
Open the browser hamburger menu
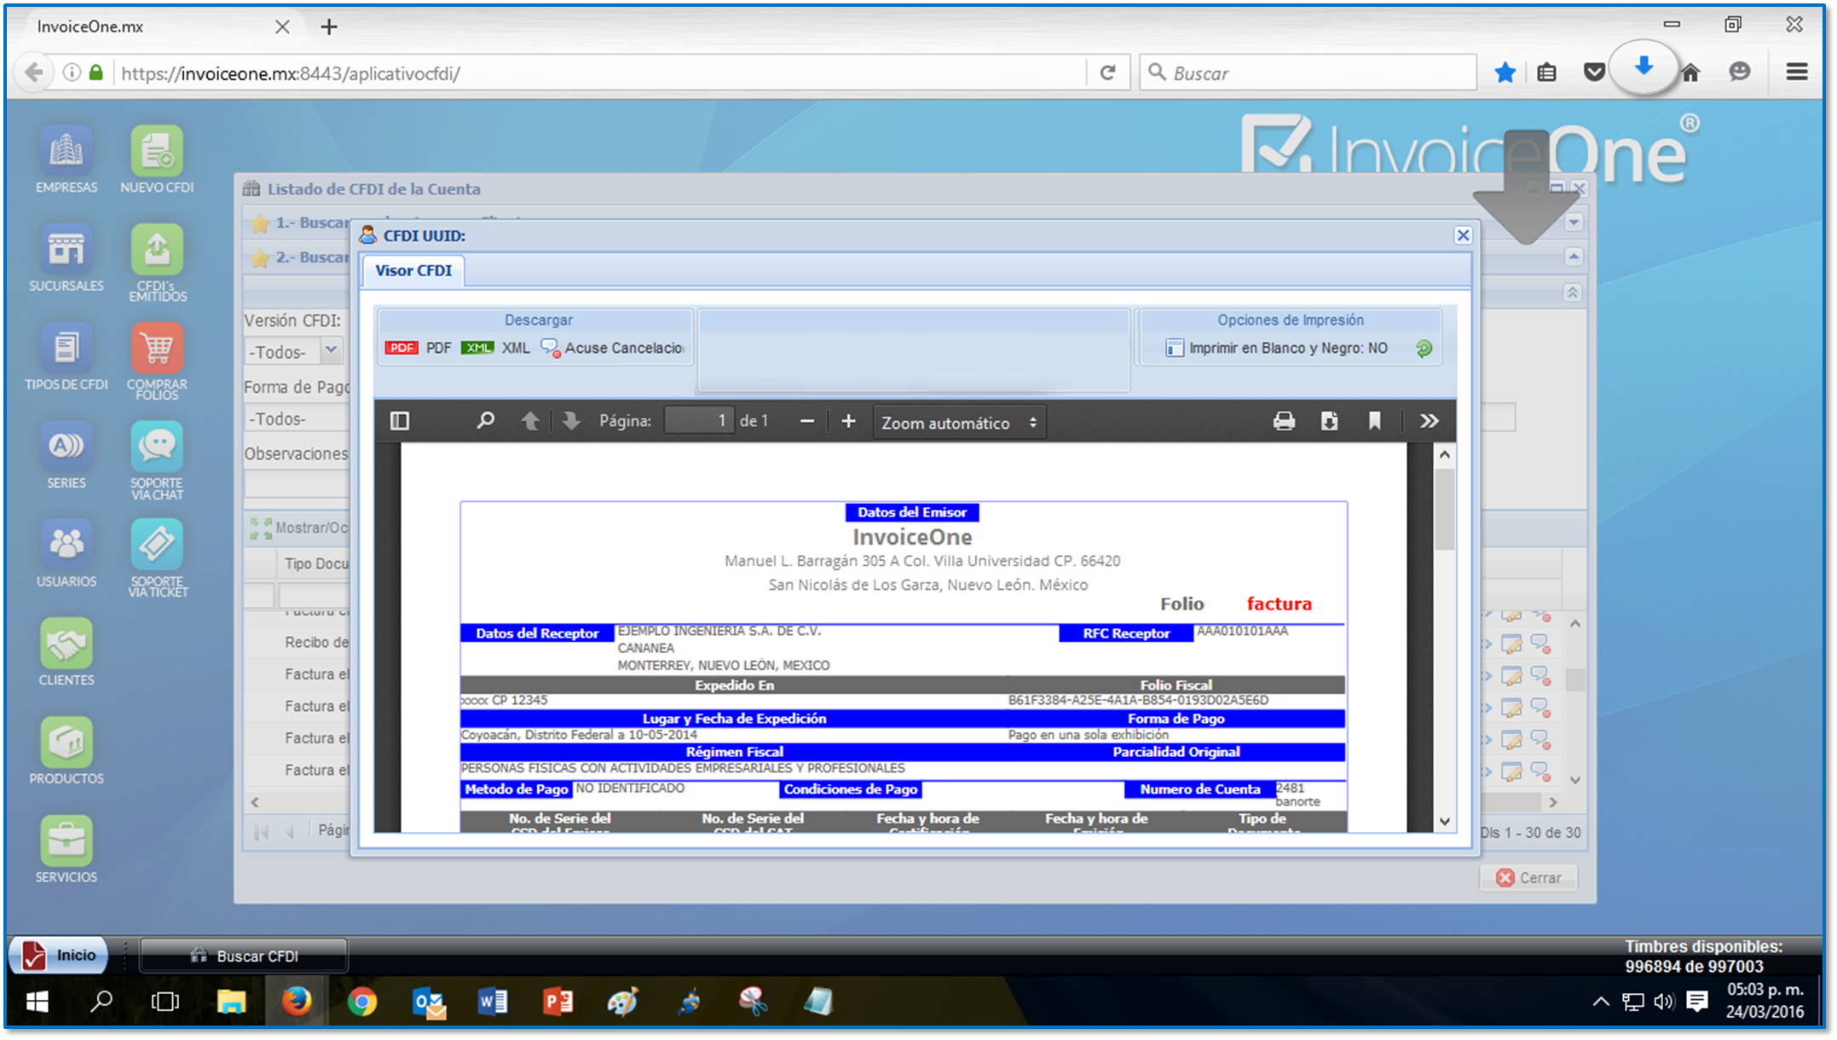tap(1797, 72)
